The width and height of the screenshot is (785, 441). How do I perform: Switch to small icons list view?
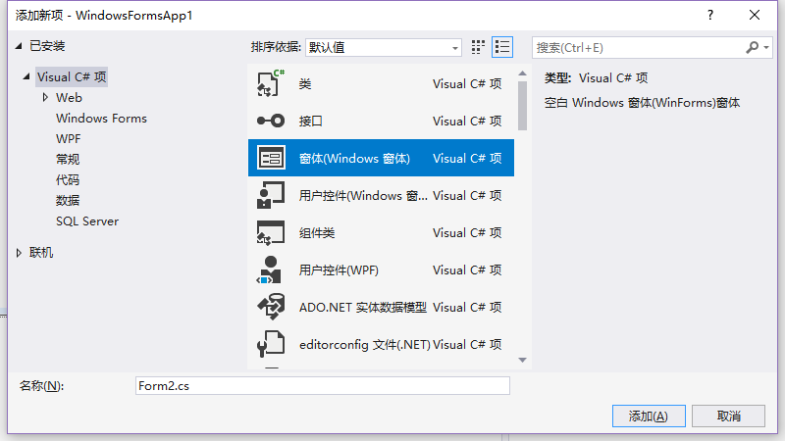point(502,47)
